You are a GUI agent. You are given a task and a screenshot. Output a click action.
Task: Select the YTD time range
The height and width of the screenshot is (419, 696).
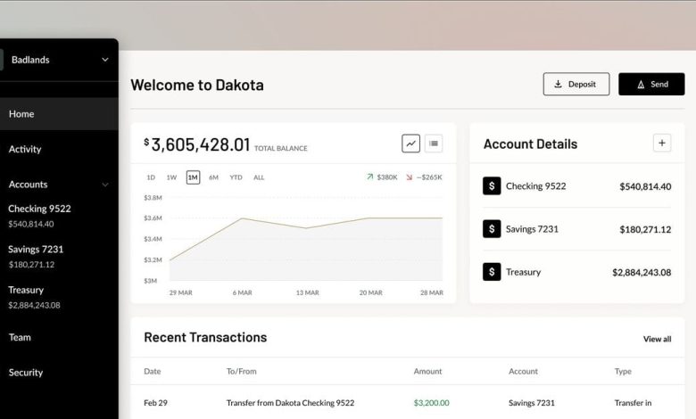[x=236, y=177]
